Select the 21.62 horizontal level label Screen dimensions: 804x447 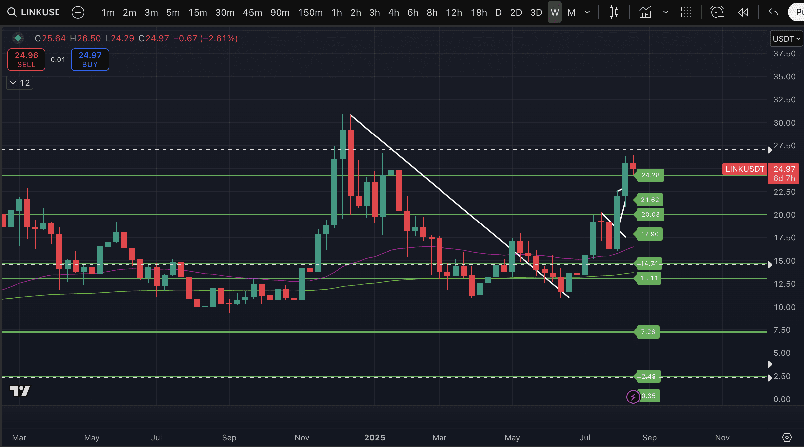pyautogui.click(x=649, y=200)
